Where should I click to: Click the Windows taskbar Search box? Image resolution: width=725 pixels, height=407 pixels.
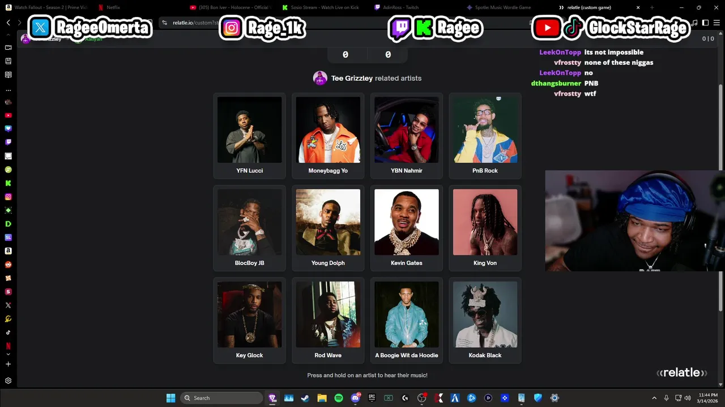221,398
